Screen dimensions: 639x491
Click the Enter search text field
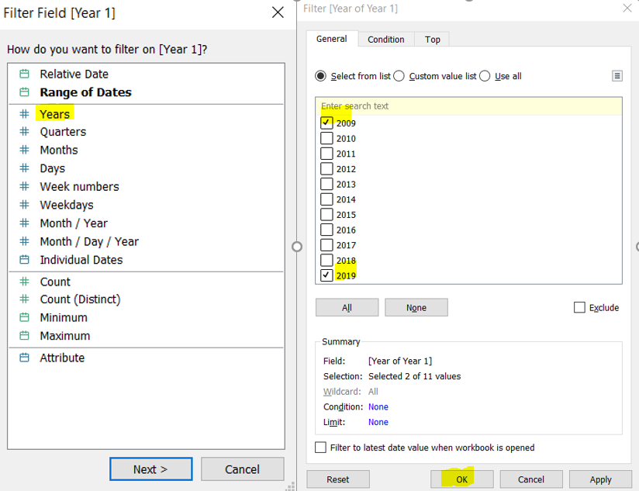tap(468, 106)
